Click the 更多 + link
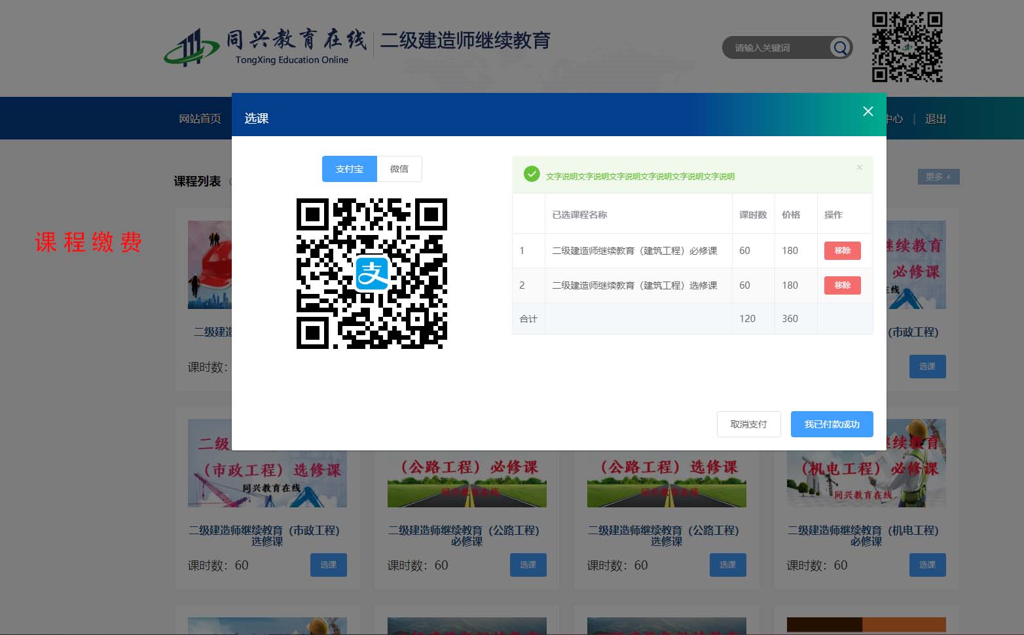 point(938,177)
